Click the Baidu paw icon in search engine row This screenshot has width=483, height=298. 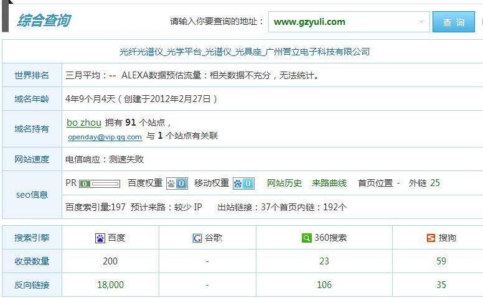tap(100, 238)
